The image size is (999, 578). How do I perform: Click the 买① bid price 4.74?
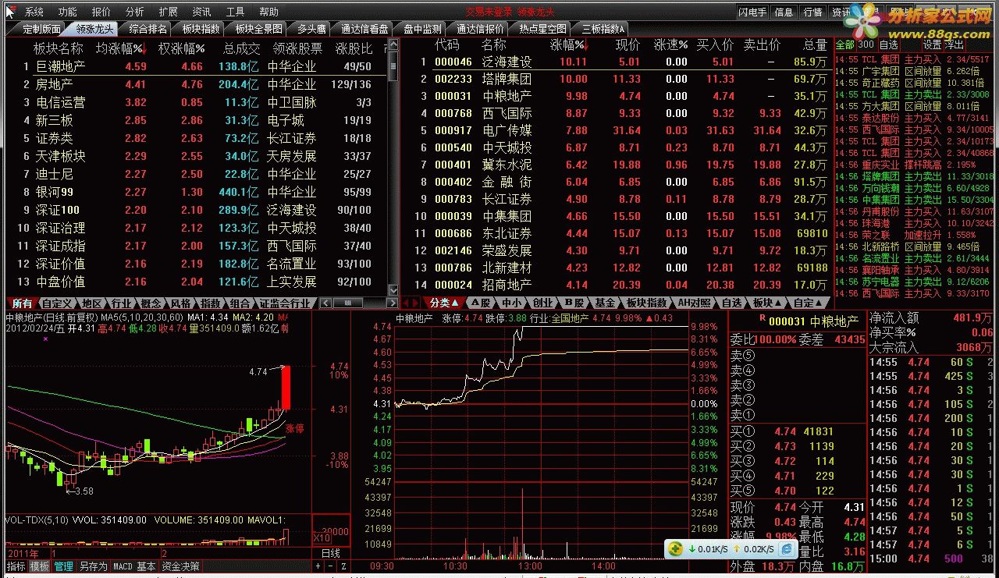785,431
